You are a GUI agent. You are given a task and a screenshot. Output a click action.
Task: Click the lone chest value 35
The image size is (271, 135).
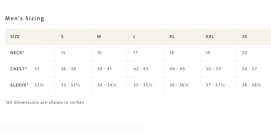37,69
